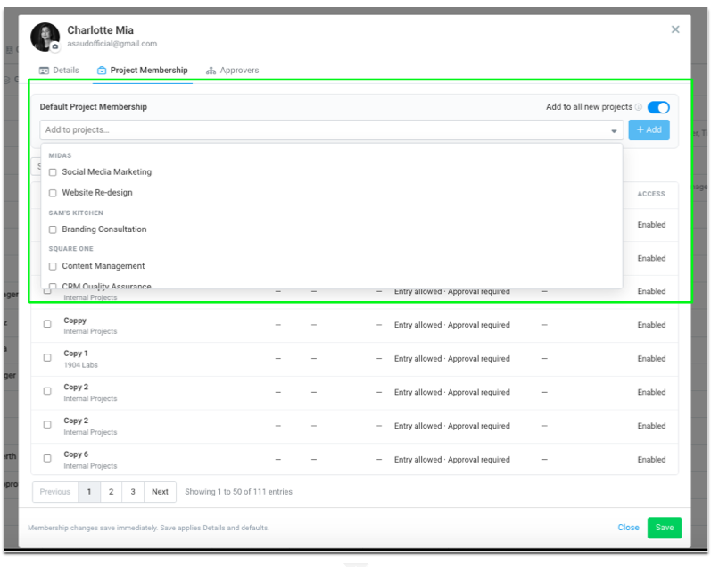Click the green Save button

[x=664, y=528]
